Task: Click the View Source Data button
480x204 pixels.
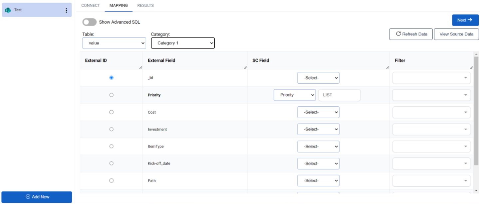Action: [456, 34]
